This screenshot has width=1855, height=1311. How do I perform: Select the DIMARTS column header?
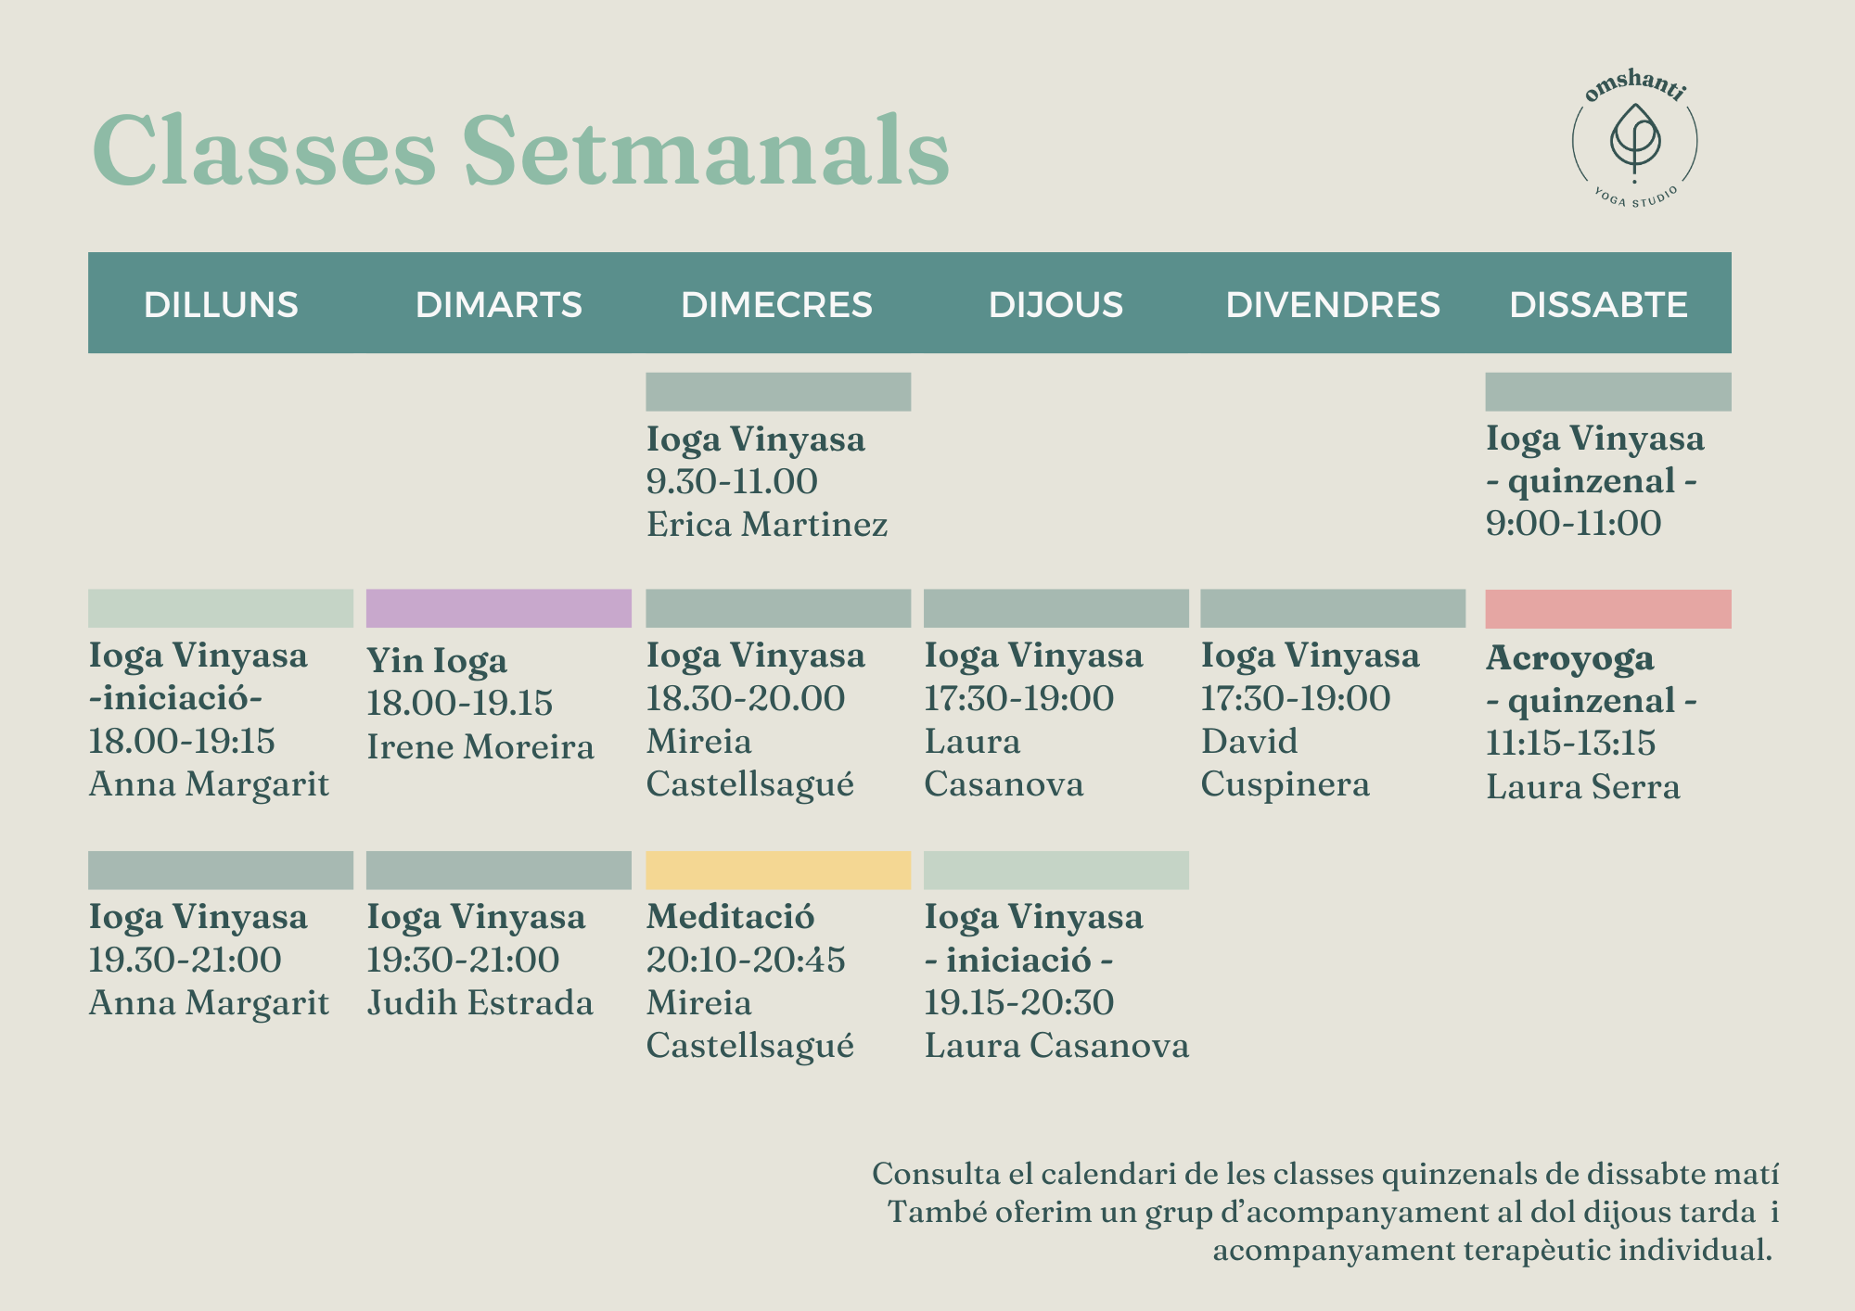pos(499,305)
